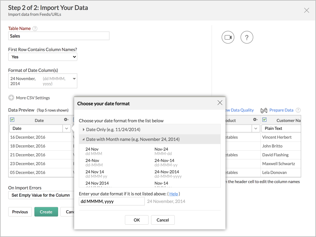
Task: Select the Nov-24 (MMM-dd) format
Action: pos(163,151)
